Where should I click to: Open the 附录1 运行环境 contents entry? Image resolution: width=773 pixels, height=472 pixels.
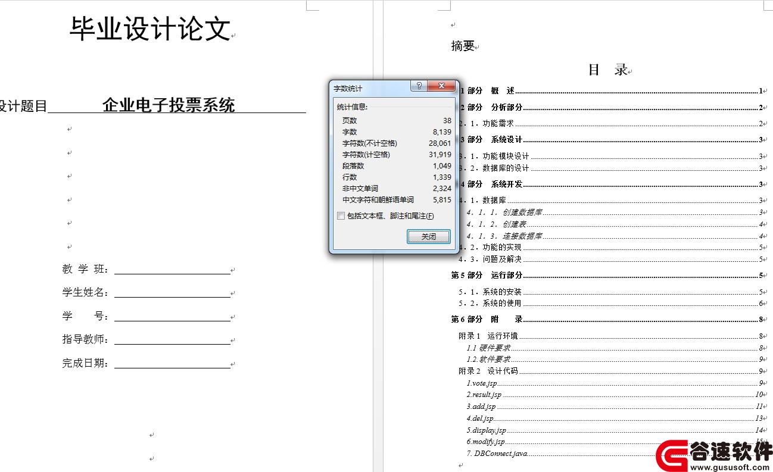tap(611, 336)
